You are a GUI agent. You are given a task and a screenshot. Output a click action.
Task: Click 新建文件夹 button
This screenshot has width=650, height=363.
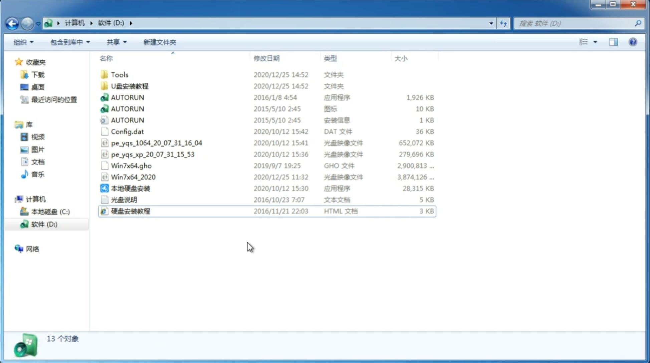[x=160, y=42]
